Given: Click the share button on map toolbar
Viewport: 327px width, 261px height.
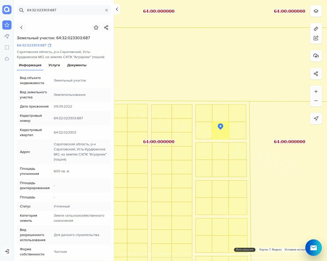Looking at the screenshot, I should [x=316, y=74].
